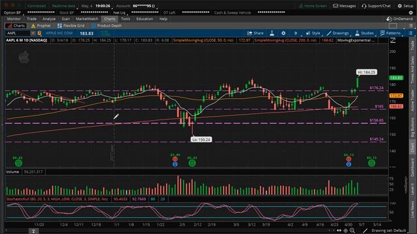Open the Edit Studies beaker icon
The image size is (417, 234).
(272, 33)
